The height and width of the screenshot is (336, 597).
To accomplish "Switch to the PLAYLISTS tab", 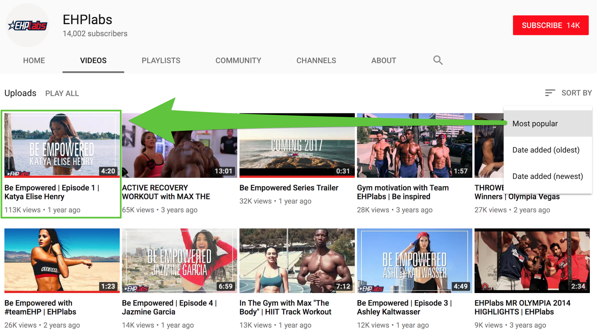I will pyautogui.click(x=161, y=61).
